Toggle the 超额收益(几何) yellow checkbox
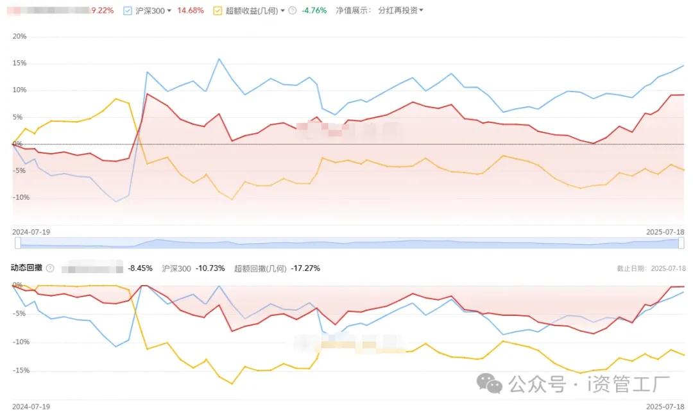The width and height of the screenshot is (693, 412). pos(218,11)
